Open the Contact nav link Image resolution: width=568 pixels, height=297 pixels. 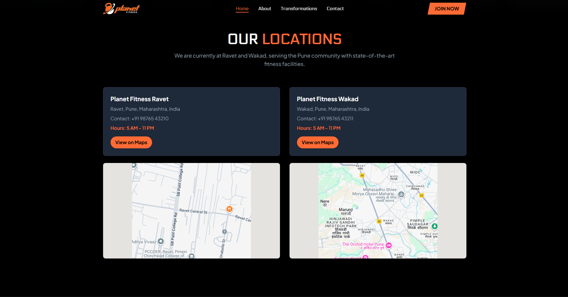pyautogui.click(x=335, y=9)
